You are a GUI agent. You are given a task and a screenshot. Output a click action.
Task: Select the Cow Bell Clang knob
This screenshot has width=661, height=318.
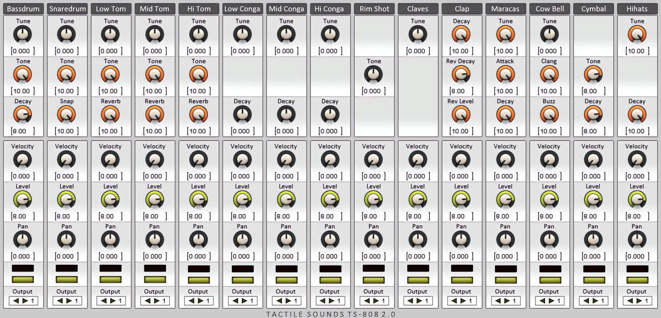549,74
